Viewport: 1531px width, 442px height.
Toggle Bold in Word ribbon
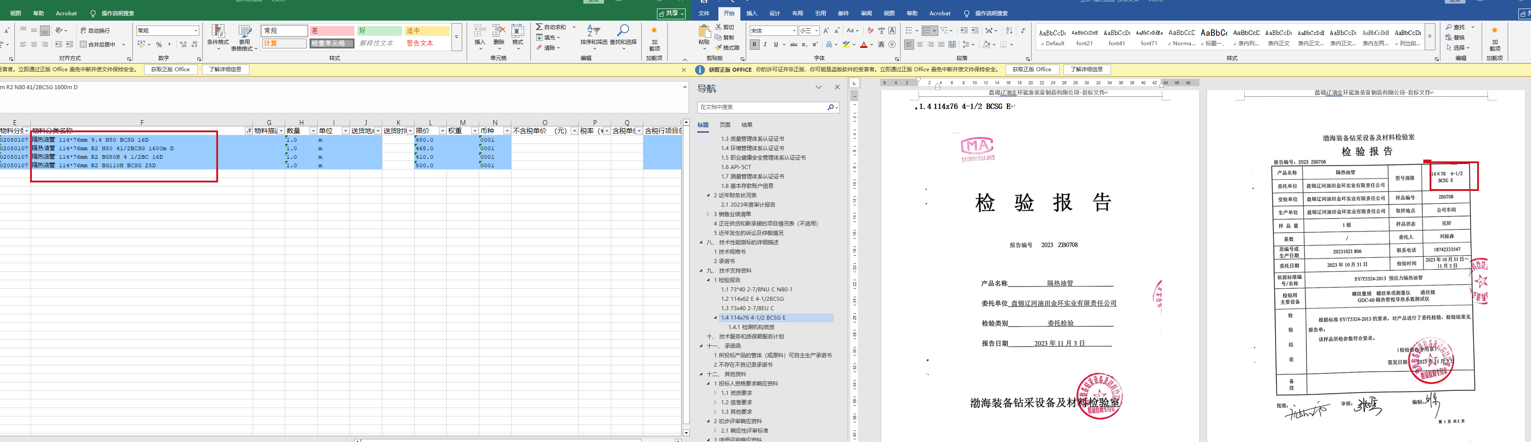click(x=754, y=44)
